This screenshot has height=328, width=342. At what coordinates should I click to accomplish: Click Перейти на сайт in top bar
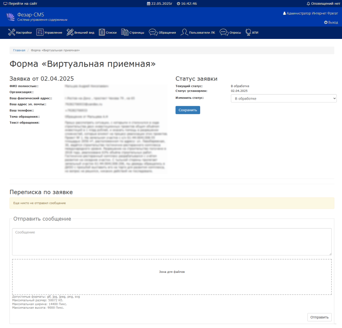[x=20, y=3]
